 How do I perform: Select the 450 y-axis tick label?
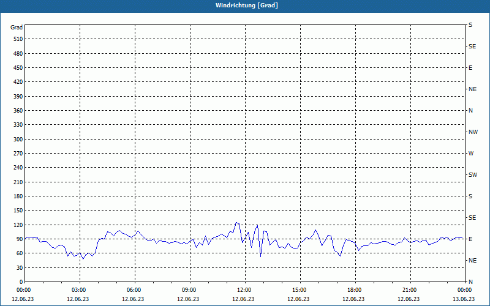coord(18,68)
